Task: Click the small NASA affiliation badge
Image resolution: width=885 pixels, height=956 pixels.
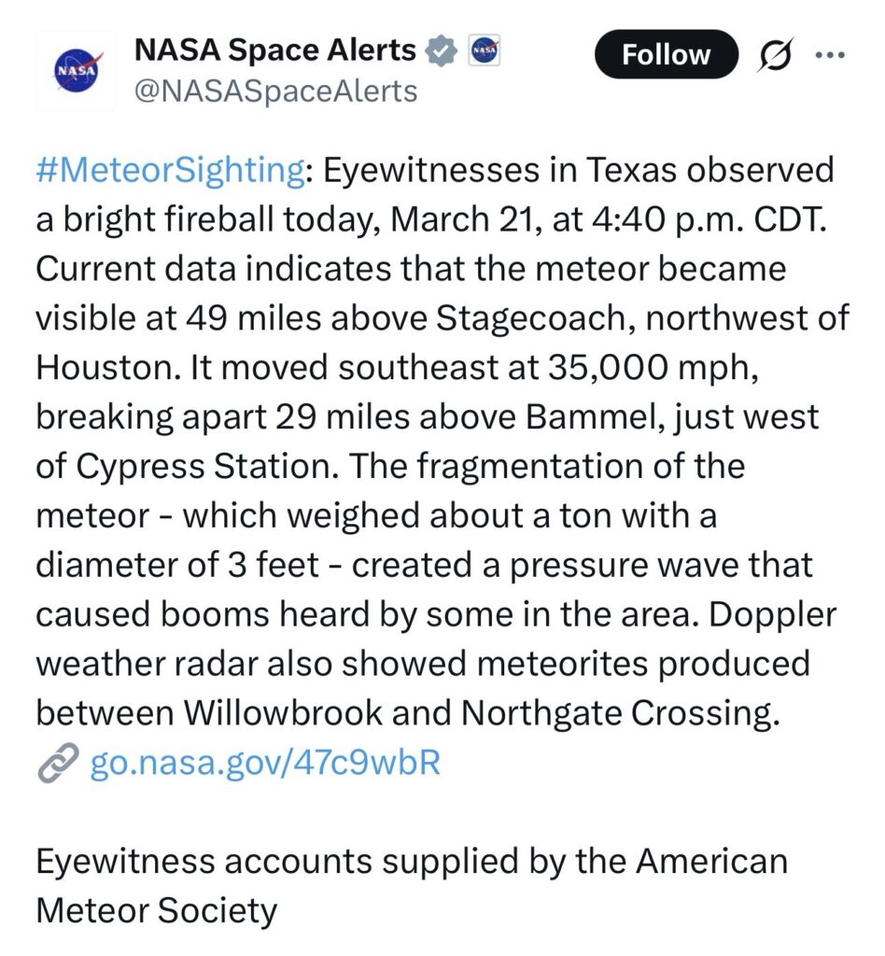Action: pos(483,50)
